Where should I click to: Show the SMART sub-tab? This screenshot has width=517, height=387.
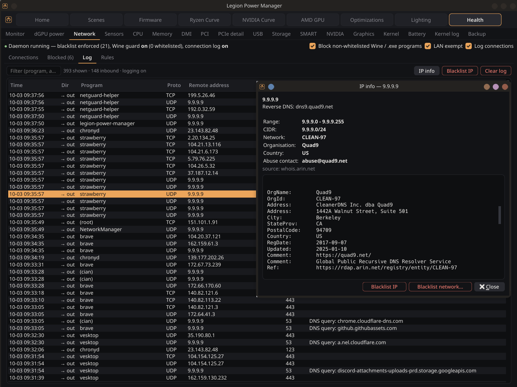pyautogui.click(x=308, y=34)
